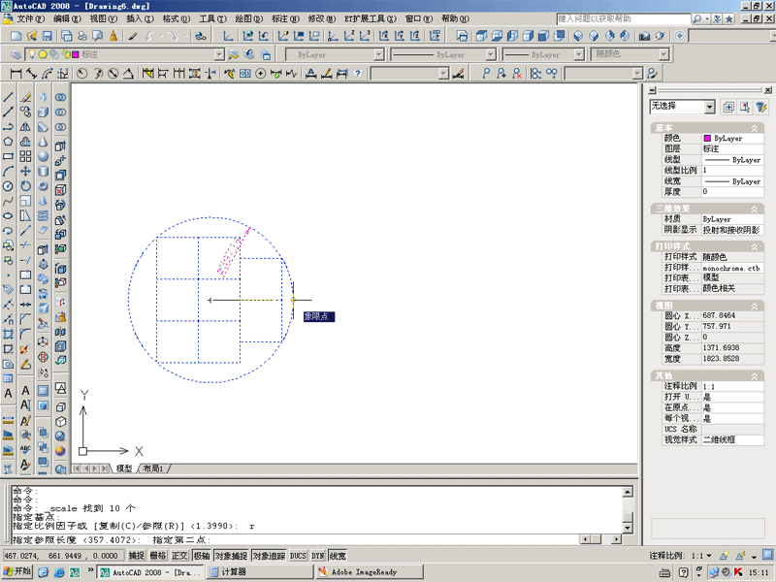Switch to the 布局1 layout tab

[153, 469]
